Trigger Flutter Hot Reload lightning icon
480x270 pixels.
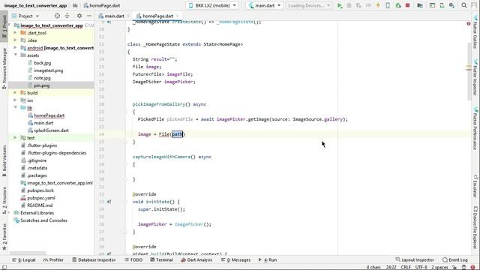click(x=378, y=5)
